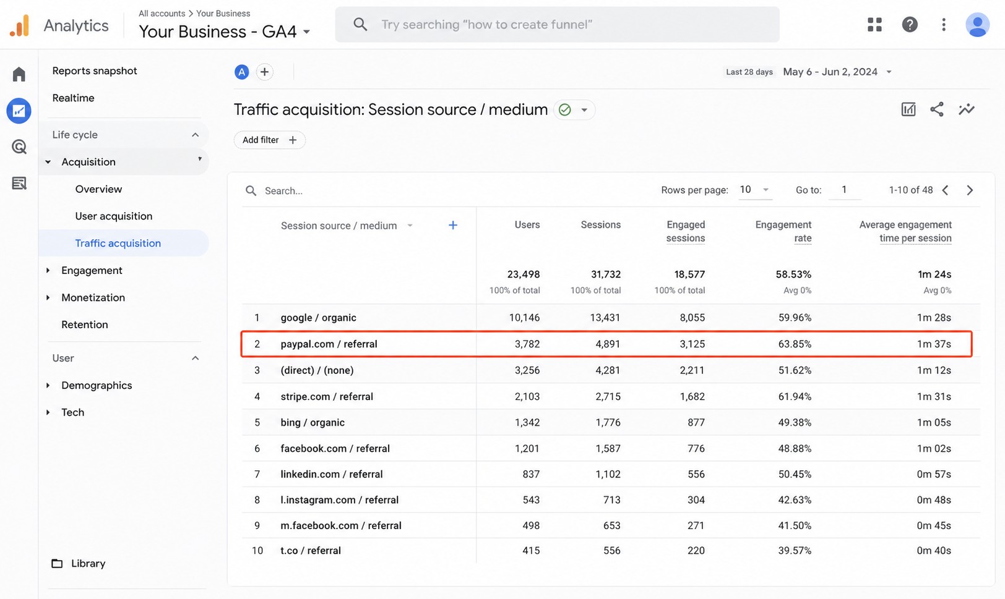Open the Retention report
The height and width of the screenshot is (599, 1005).
coord(85,325)
